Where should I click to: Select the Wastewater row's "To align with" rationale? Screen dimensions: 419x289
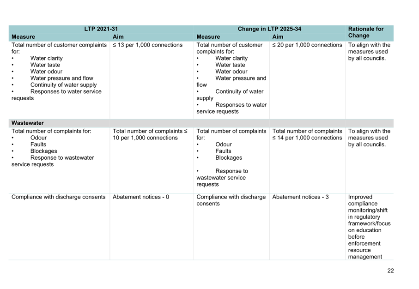369,138
